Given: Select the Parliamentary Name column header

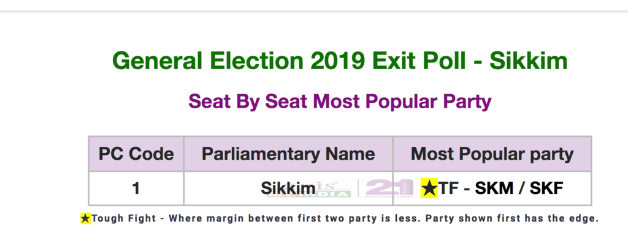Looking at the screenshot, I should [288, 154].
